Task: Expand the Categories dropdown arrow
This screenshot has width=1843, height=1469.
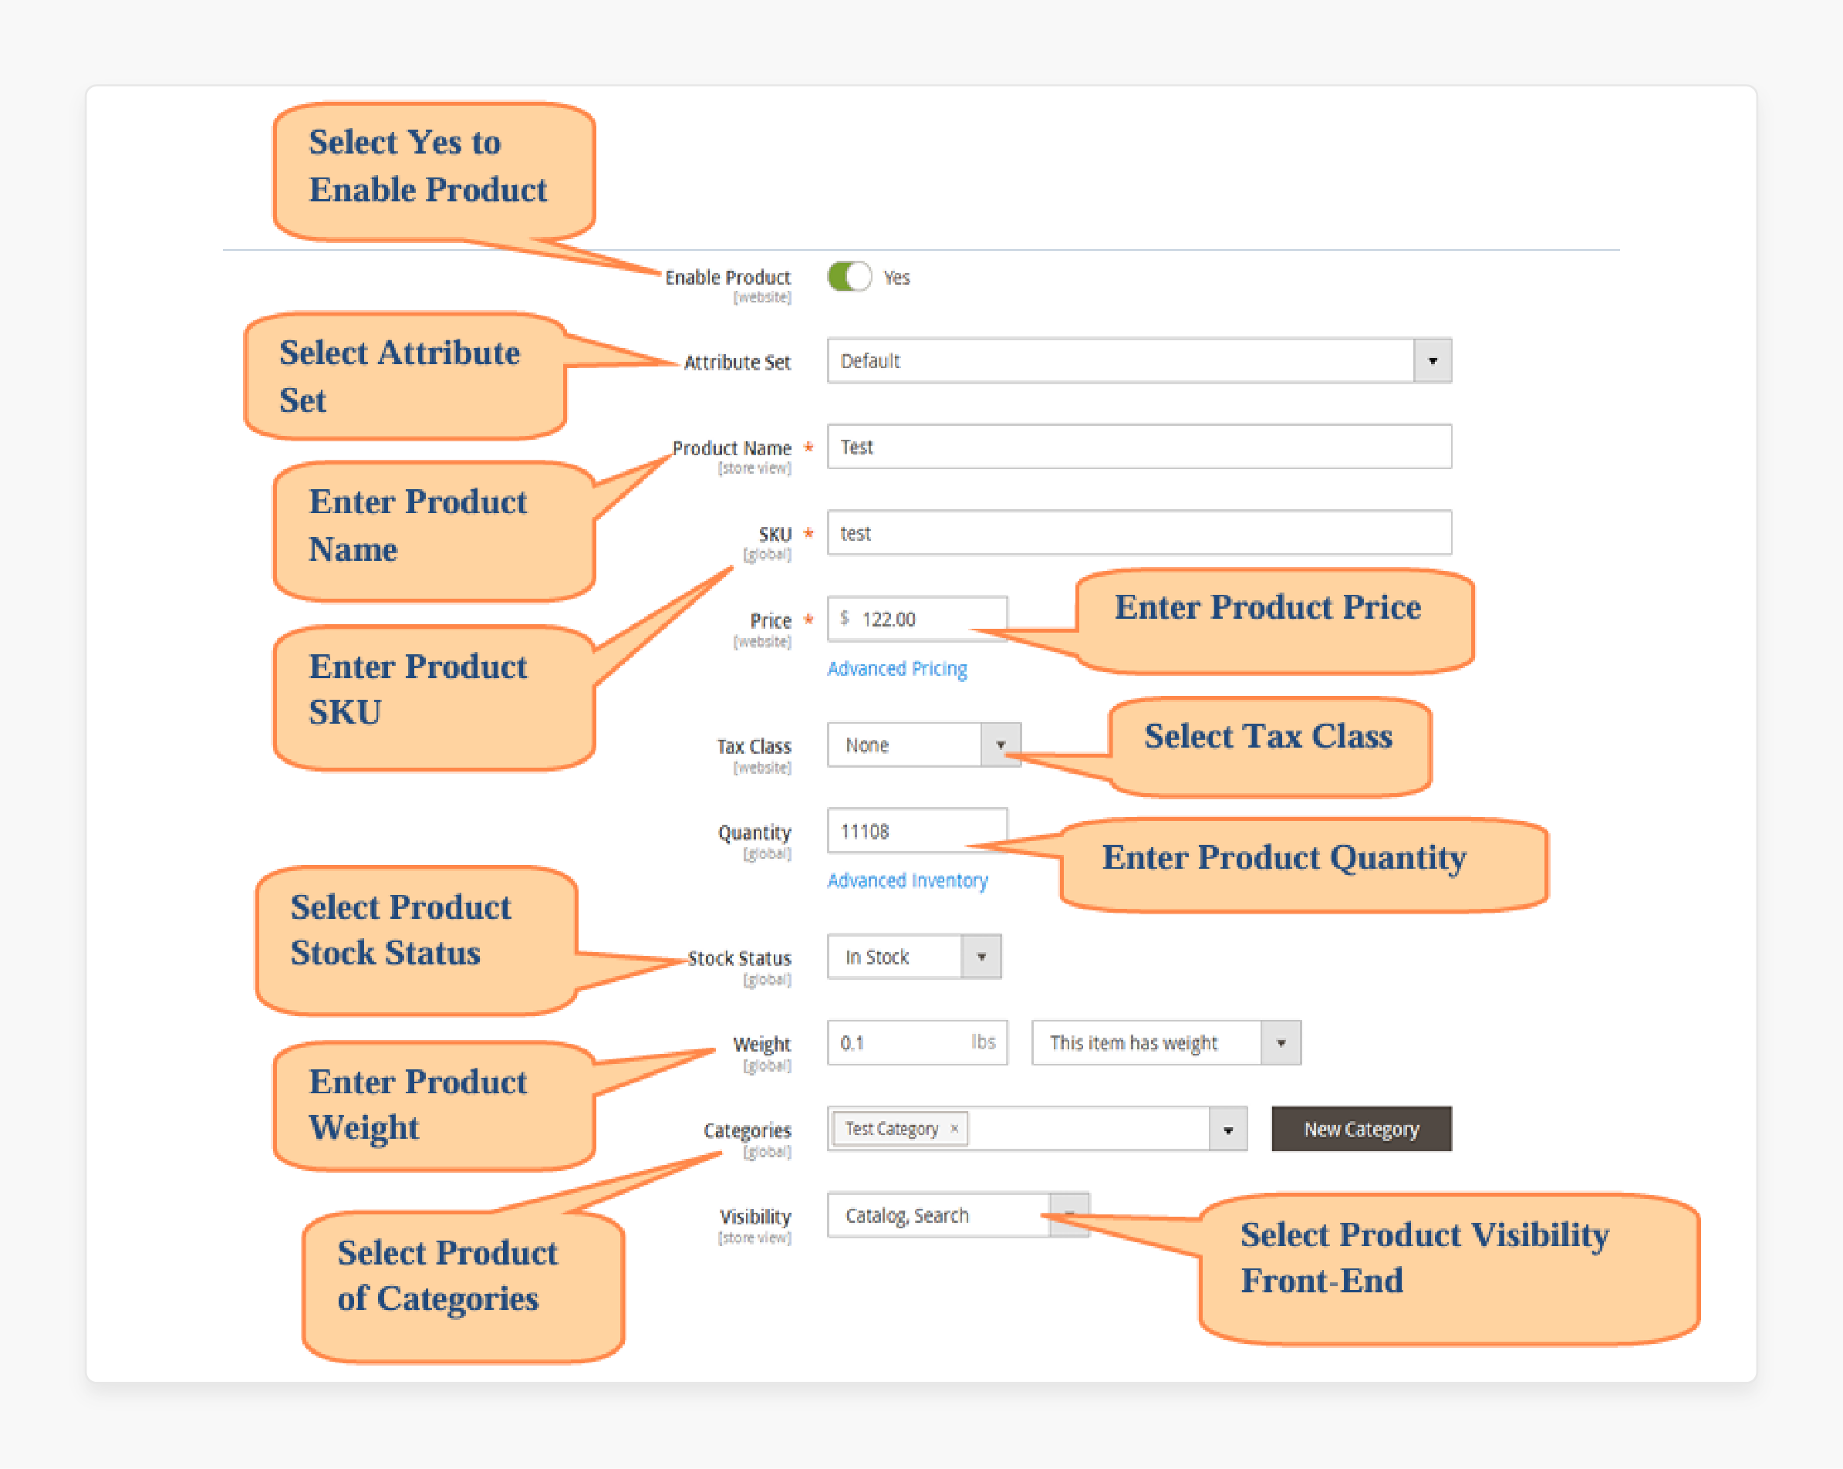Action: pos(1227,1129)
